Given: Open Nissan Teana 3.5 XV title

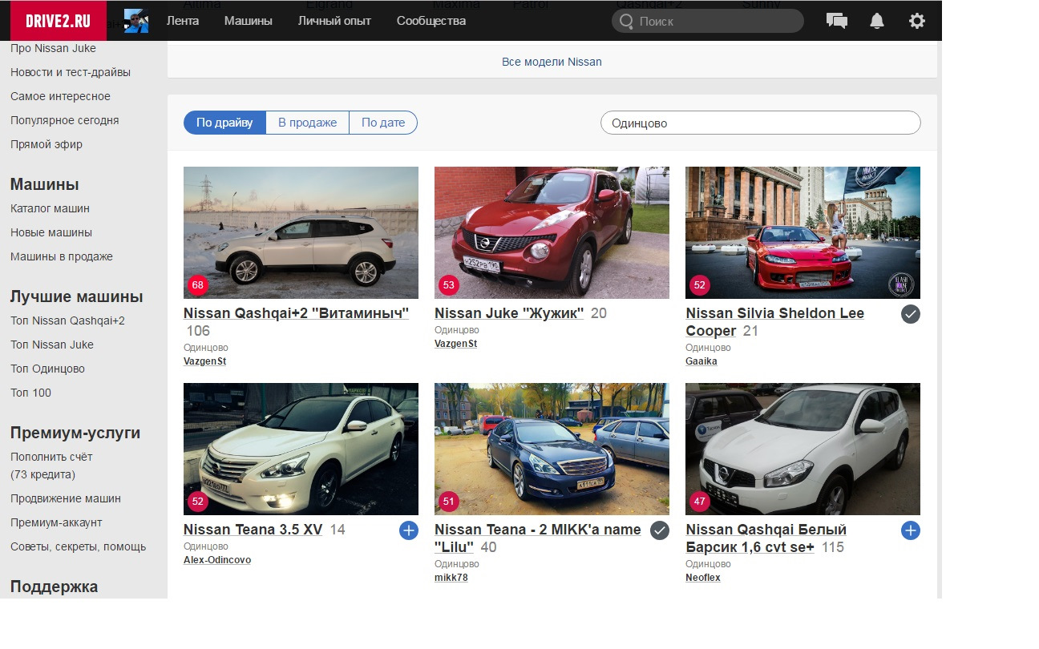Looking at the screenshot, I should point(253,530).
